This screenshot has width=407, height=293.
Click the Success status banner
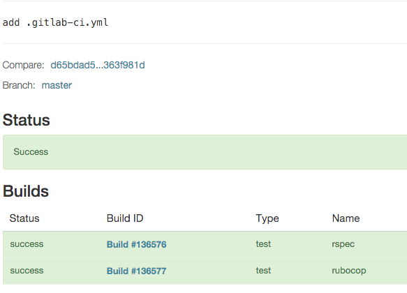[205, 152]
